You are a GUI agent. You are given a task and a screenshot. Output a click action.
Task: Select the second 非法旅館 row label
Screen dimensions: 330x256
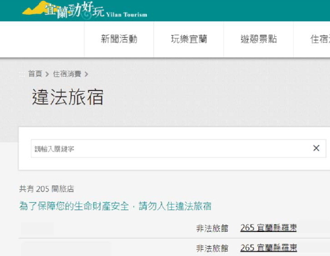pos(212,248)
